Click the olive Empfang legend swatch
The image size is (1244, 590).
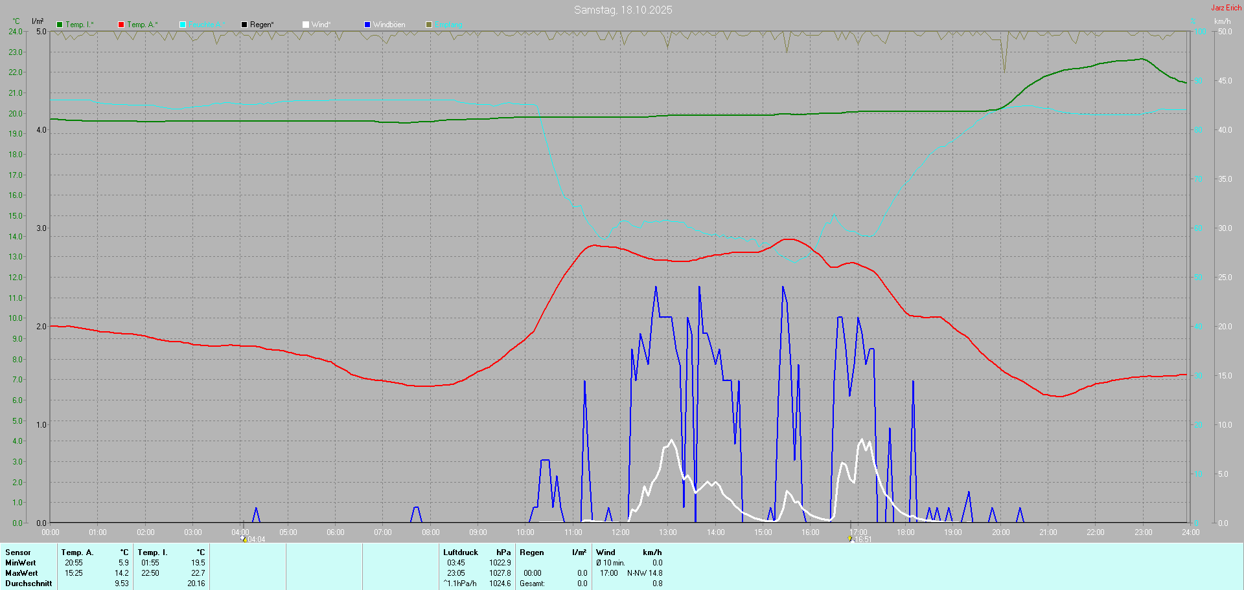[429, 25]
